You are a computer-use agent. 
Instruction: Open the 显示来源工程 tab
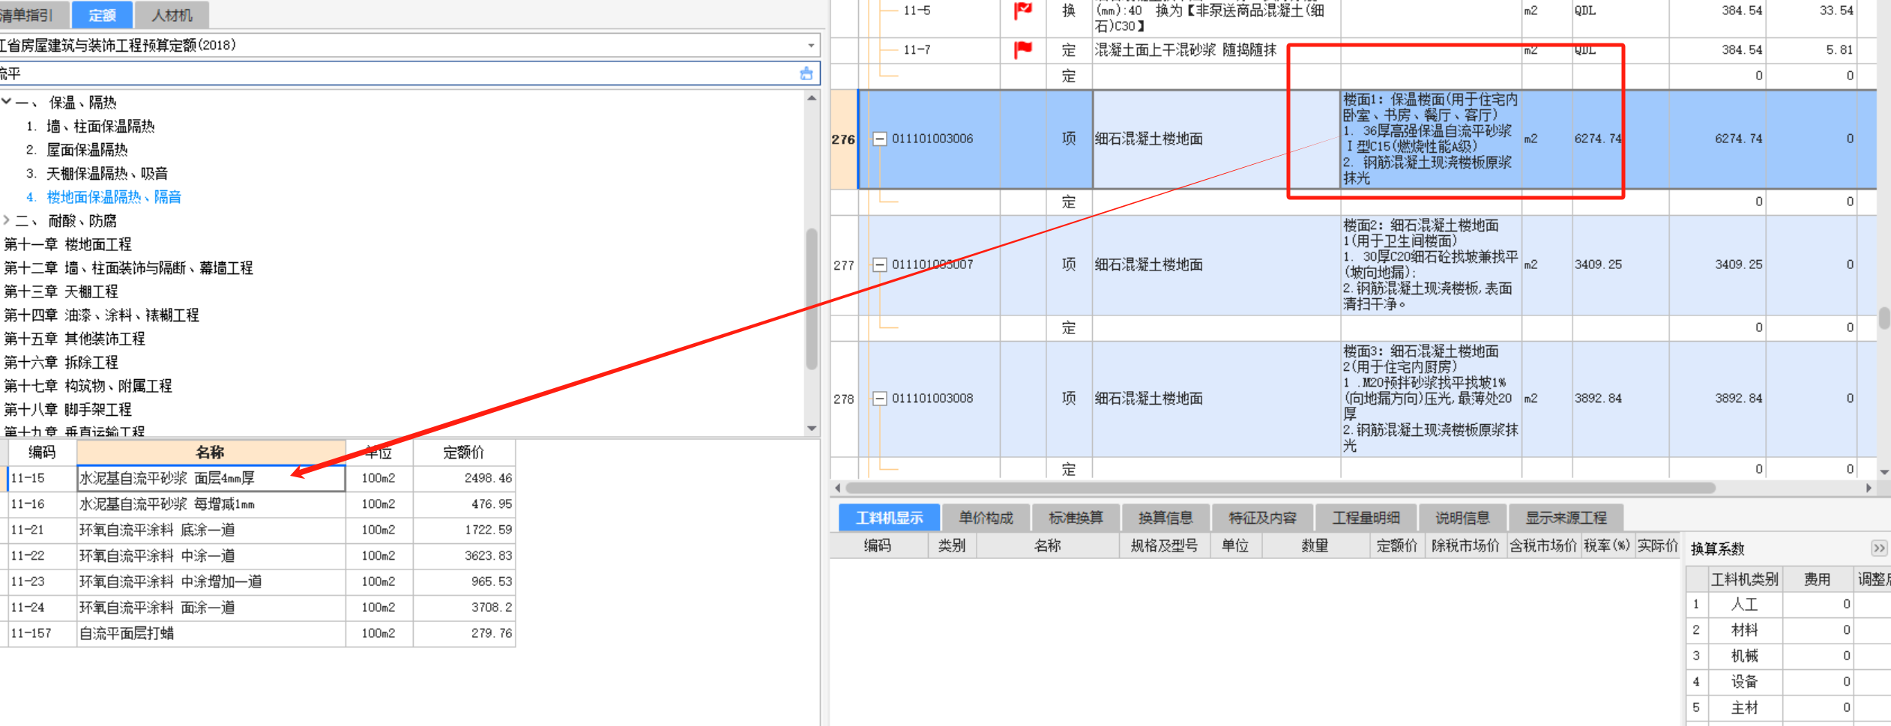click(x=1566, y=518)
